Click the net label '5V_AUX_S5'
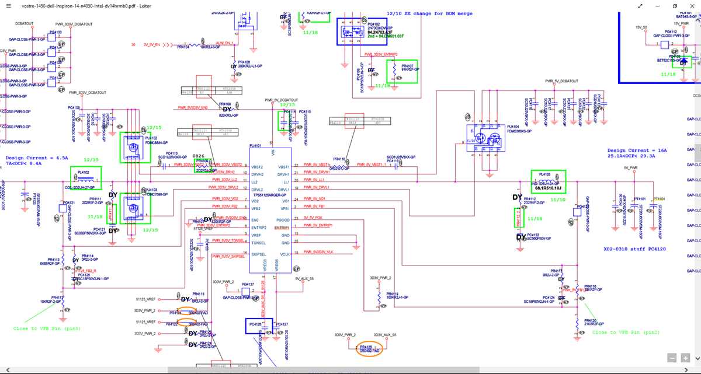The height and width of the screenshot is (374, 701). point(305,278)
